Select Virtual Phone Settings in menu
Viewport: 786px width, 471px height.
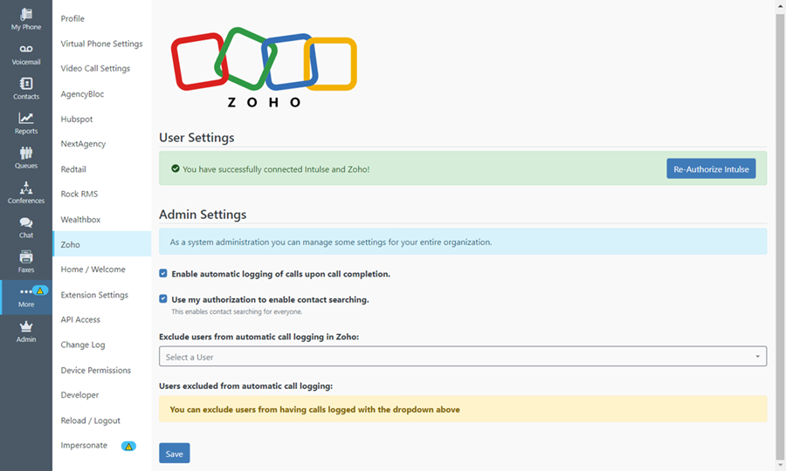coord(102,44)
